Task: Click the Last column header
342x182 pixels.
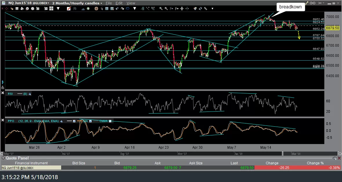Action: pos(234,163)
